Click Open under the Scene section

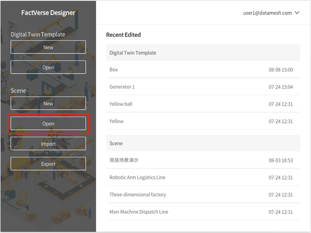[x=48, y=124]
